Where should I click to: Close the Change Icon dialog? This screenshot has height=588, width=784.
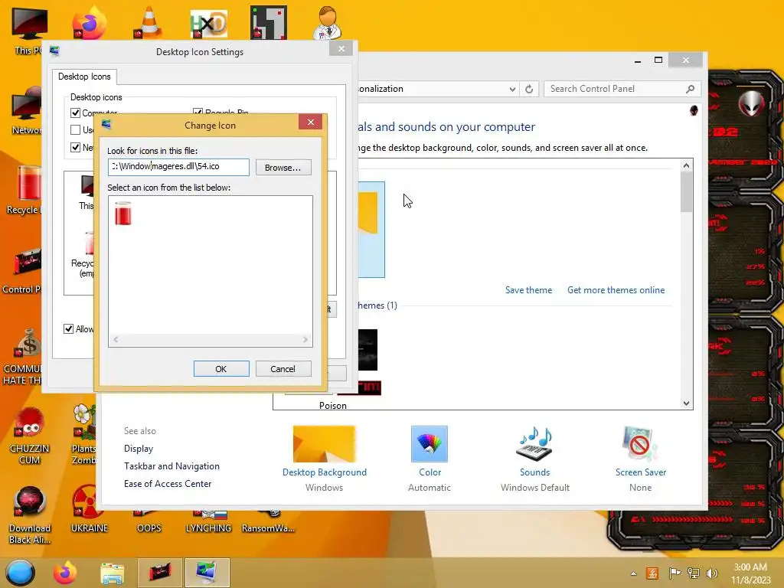pos(311,122)
